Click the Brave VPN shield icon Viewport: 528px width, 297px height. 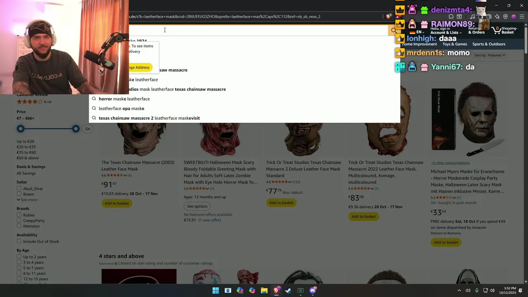click(x=505, y=16)
